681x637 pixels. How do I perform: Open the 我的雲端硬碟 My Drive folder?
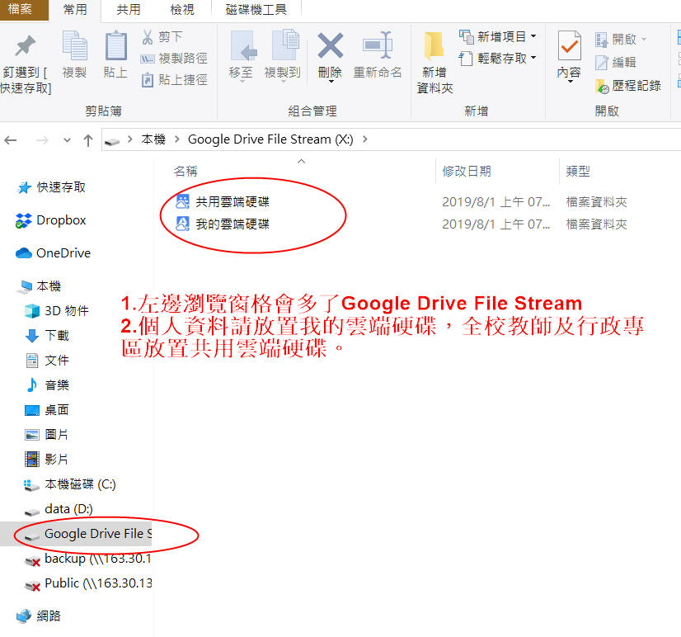232,224
